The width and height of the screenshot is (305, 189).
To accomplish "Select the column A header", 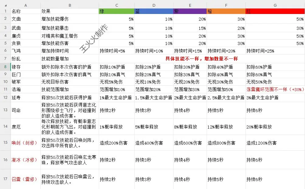I will (x=26, y=5).
